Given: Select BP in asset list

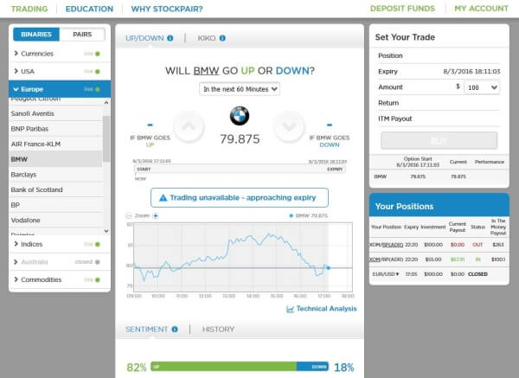Looking at the screenshot, I should click(56, 205).
